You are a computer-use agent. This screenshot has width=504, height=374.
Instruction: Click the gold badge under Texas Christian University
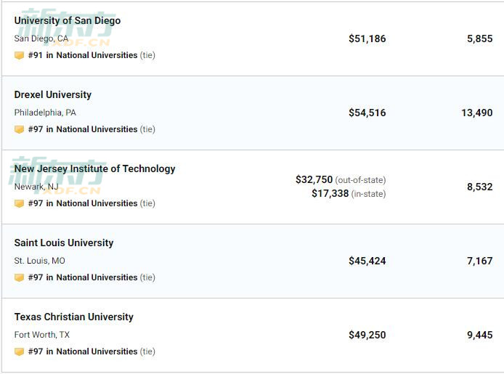click(x=20, y=351)
